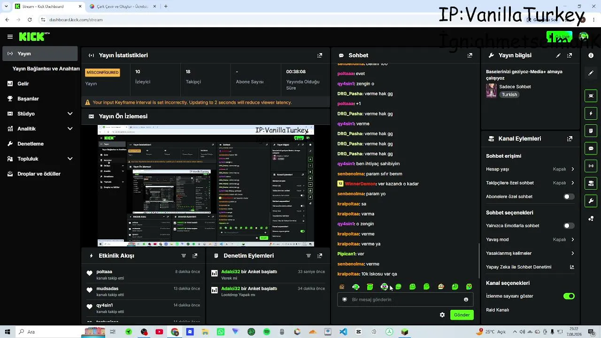Pop out the Yayın bilgisi panel
Image resolution: width=601 pixels, height=338 pixels.
tap(570, 55)
